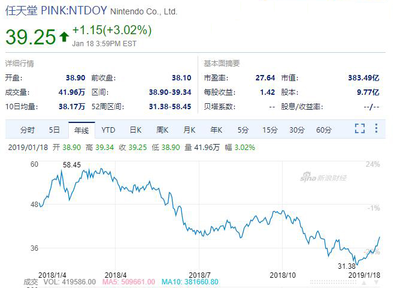Click the MA5 moving average indicator label
Image resolution: width=394 pixels, height=288 pixels.
tap(127, 281)
